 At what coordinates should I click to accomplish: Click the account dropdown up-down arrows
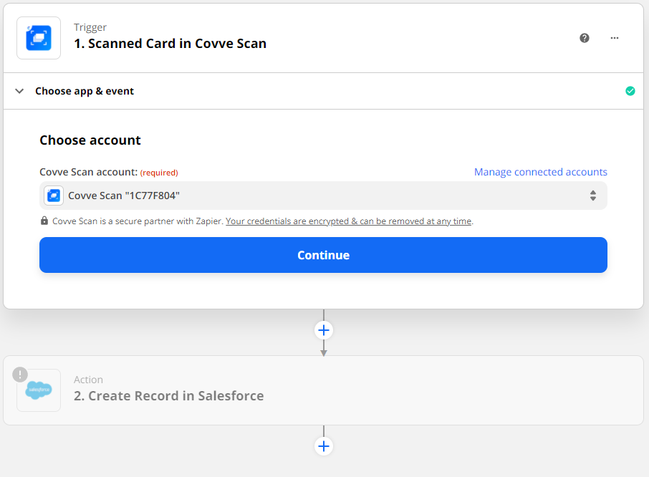(x=593, y=196)
